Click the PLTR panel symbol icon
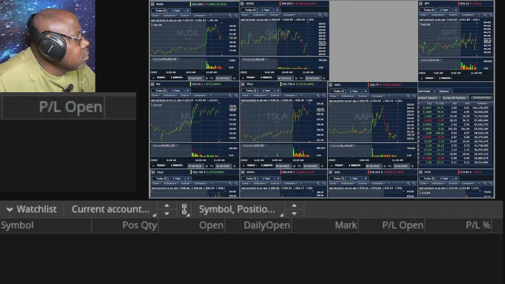505x284 pixels. tap(421, 172)
